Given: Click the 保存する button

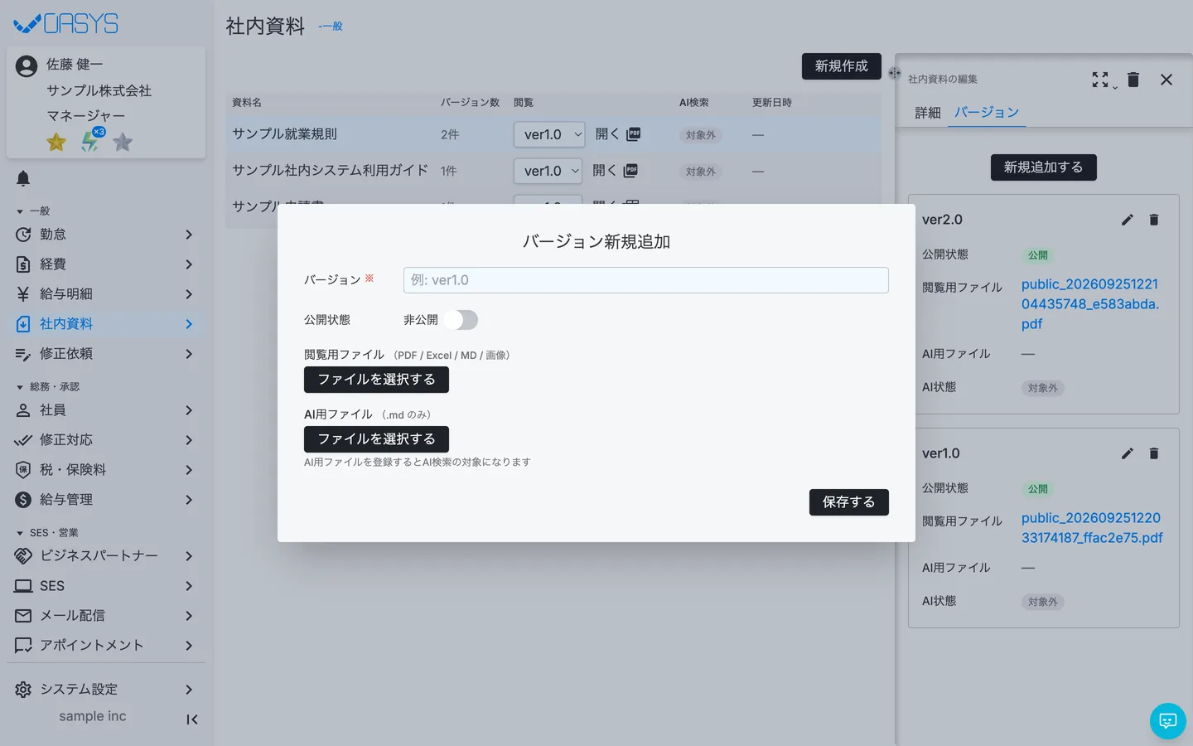Looking at the screenshot, I should (848, 502).
